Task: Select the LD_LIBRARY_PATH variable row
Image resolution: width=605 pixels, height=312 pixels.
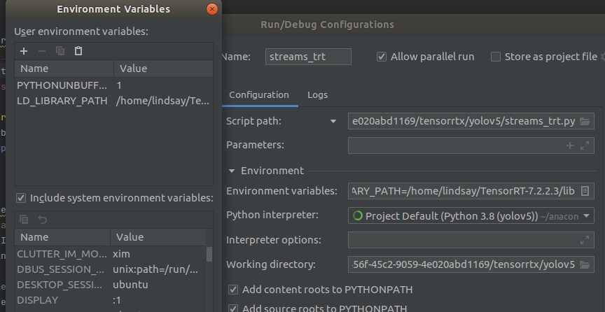Action: [x=63, y=101]
